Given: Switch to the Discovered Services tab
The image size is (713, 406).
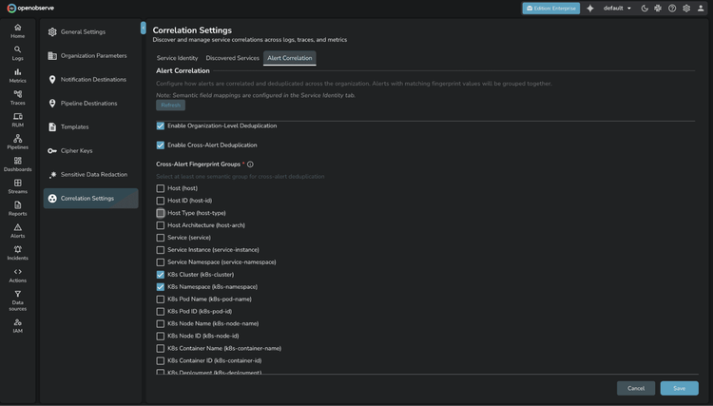Looking at the screenshot, I should click(x=232, y=58).
